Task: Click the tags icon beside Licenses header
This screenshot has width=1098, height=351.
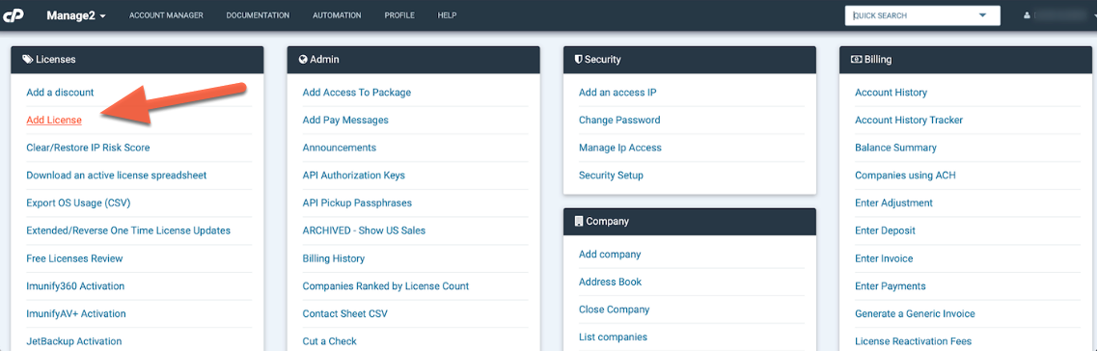Action: coord(27,60)
